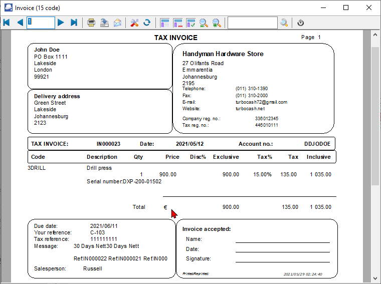Click the first page layout icon
Screen dimensions: 381x284
click(x=165, y=23)
